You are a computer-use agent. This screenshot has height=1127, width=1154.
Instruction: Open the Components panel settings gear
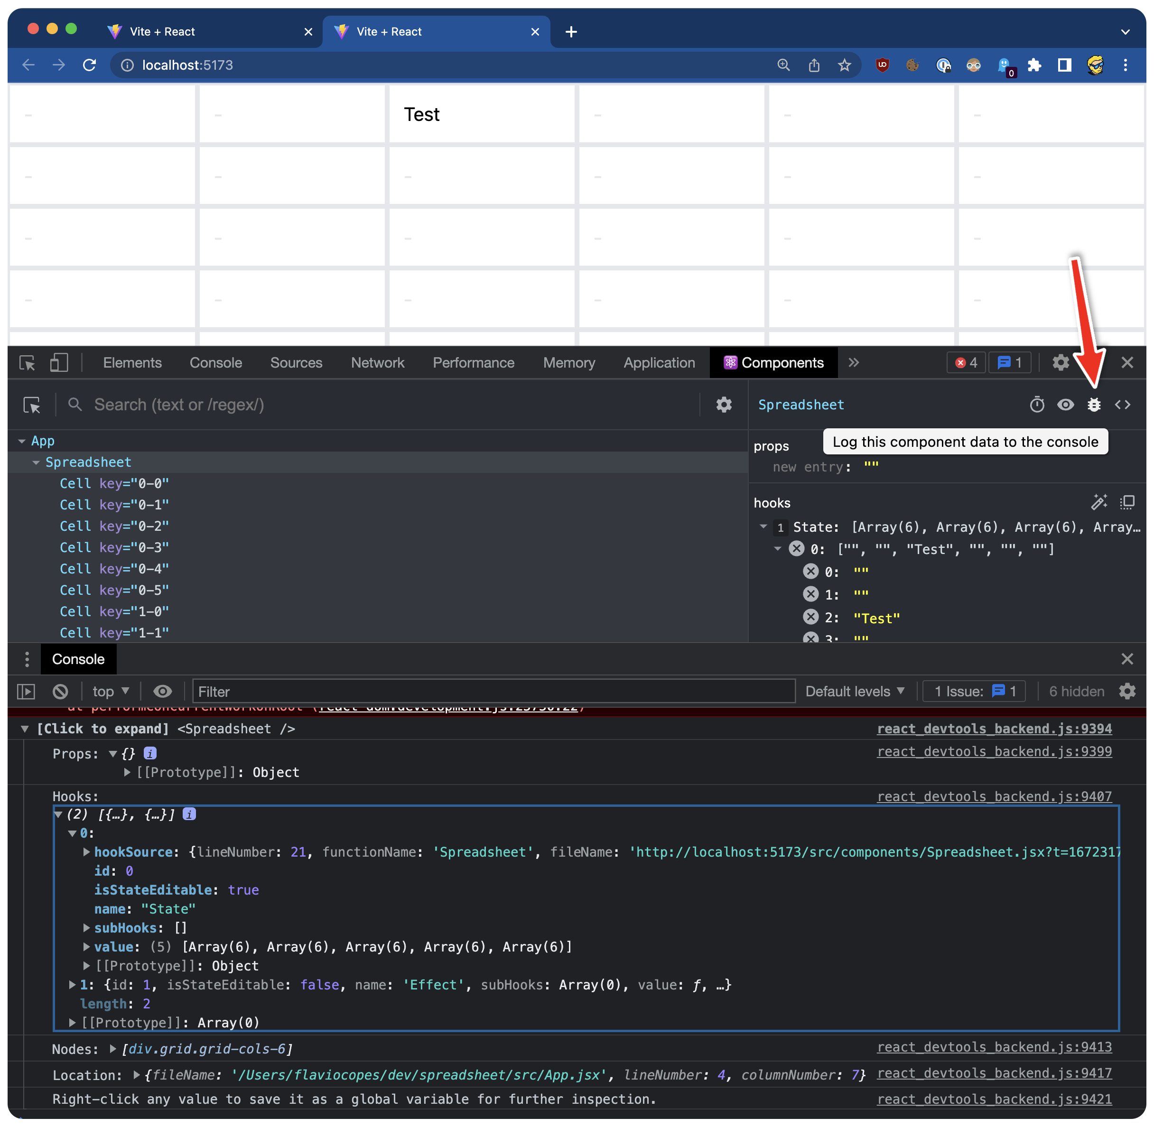[x=724, y=405]
